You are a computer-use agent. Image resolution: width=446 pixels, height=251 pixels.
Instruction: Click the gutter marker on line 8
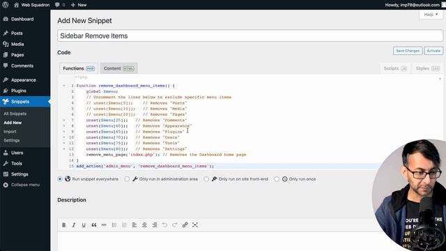pyautogui.click(x=64, y=125)
